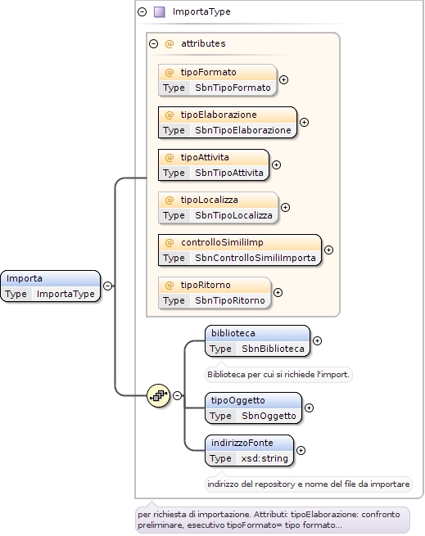Image resolution: width=425 pixels, height=536 pixels.
Task: Select the Importa element name
Action: coord(25,278)
